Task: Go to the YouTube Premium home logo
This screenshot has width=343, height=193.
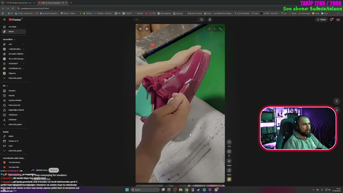Action: tap(15, 20)
